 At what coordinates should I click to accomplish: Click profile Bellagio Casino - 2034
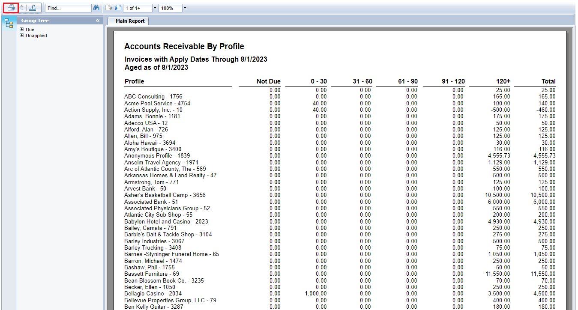pyautogui.click(x=153, y=293)
